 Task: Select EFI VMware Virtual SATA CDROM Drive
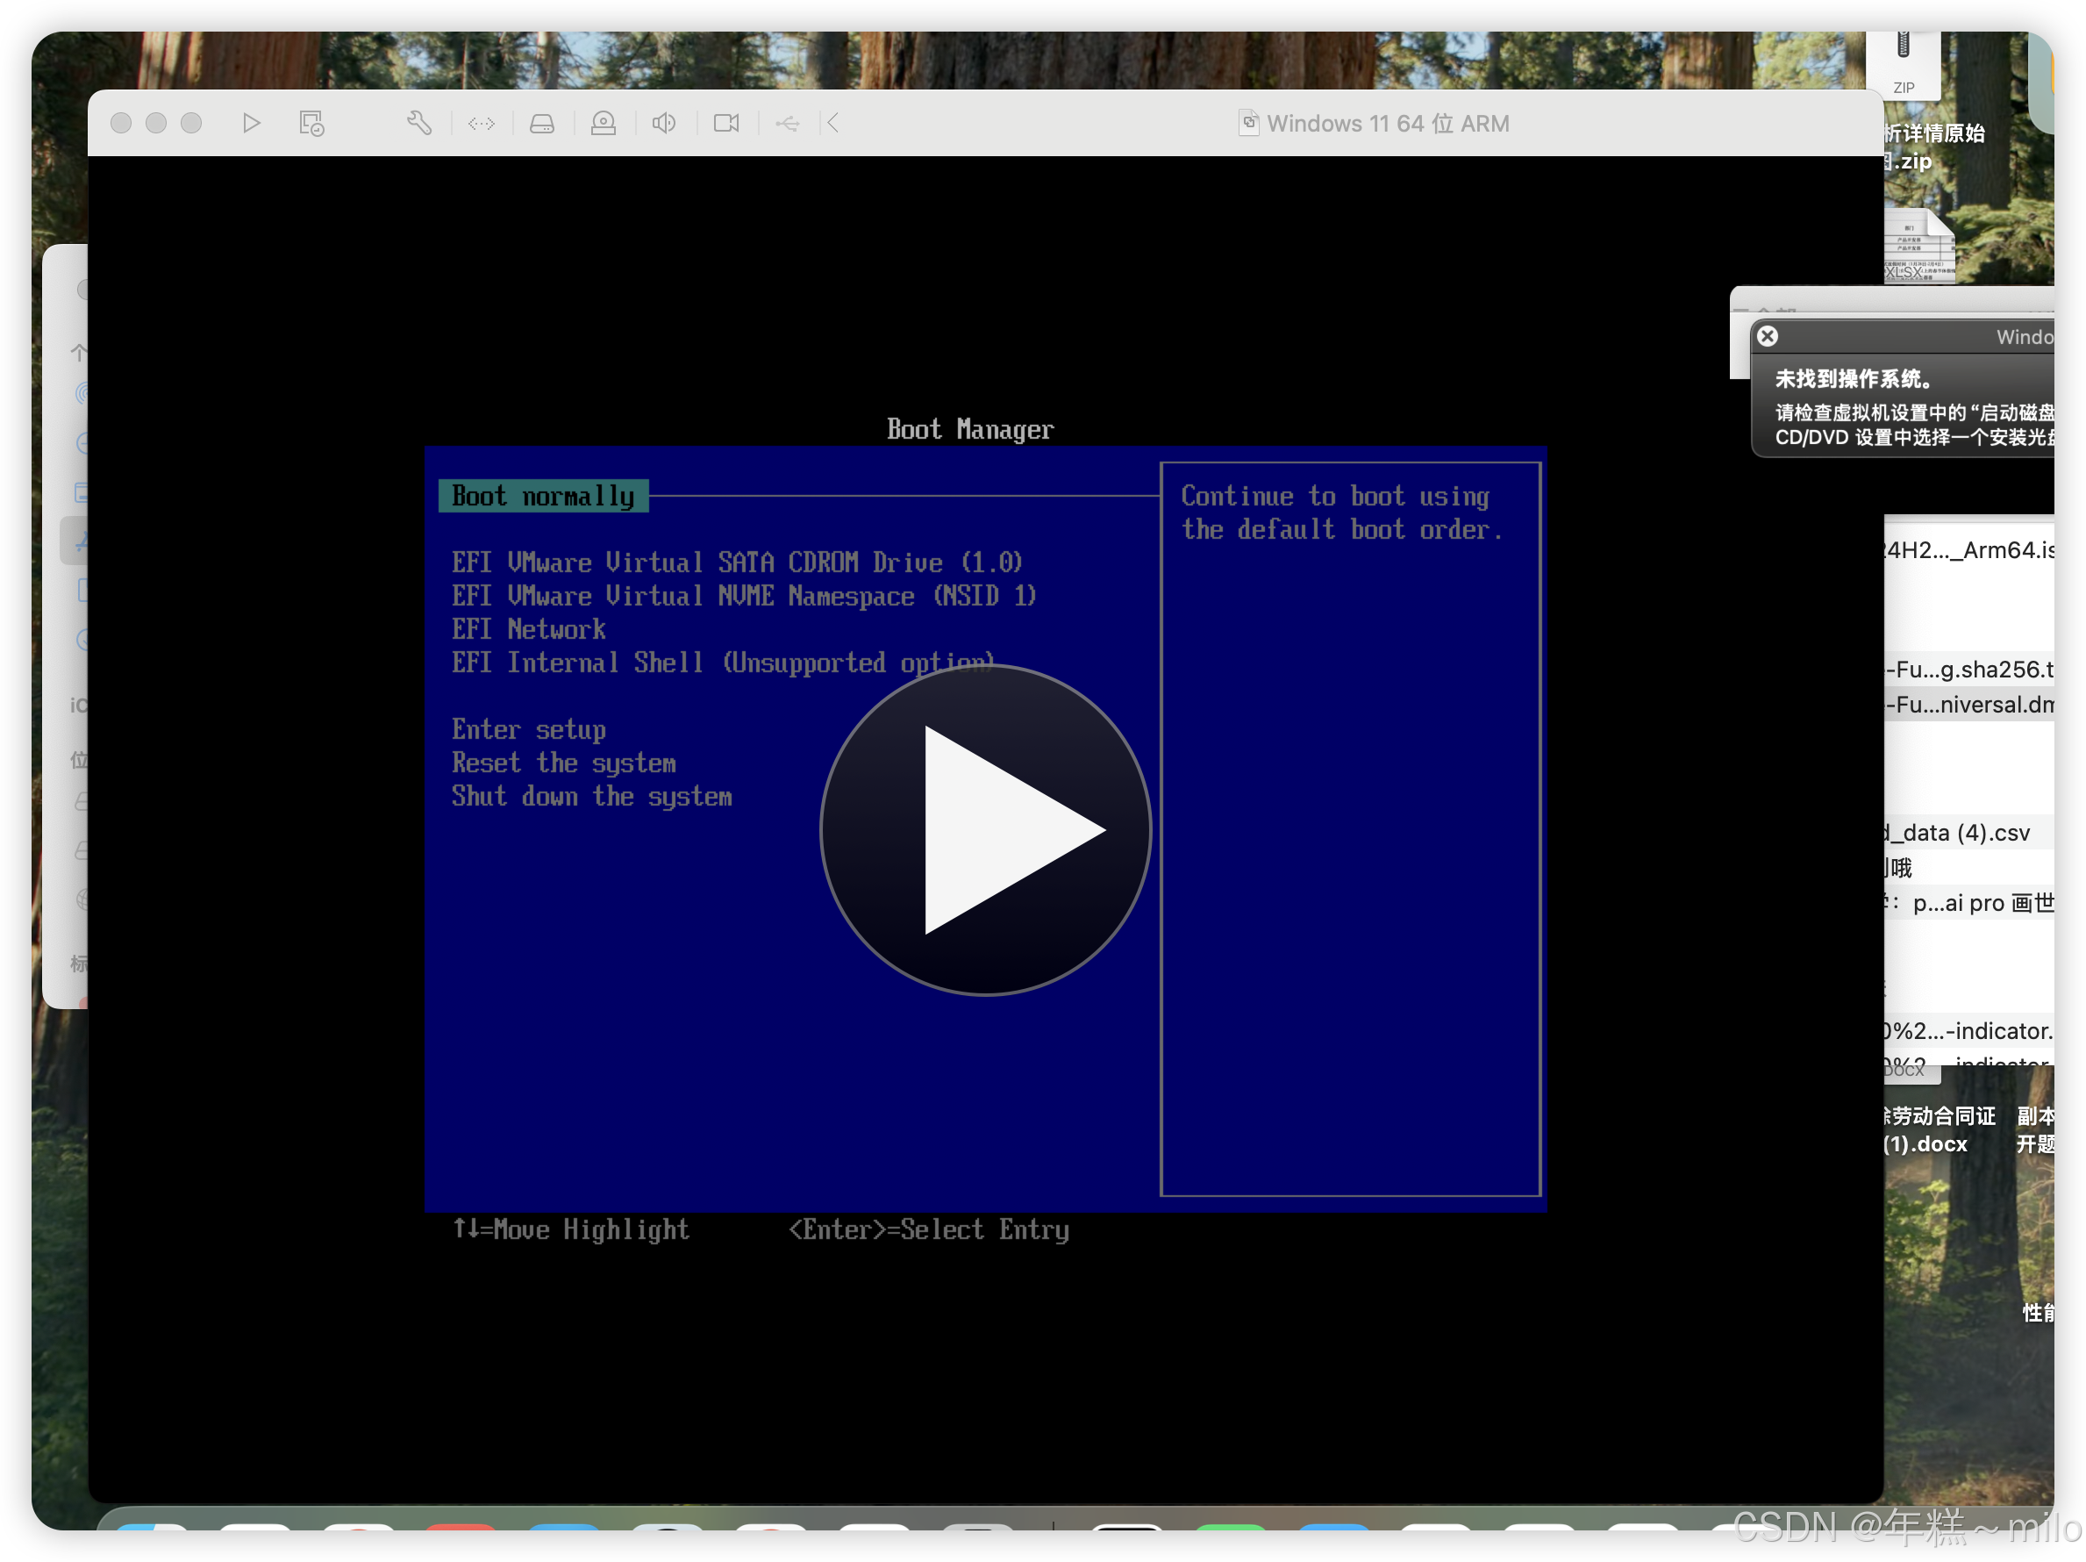737,563
